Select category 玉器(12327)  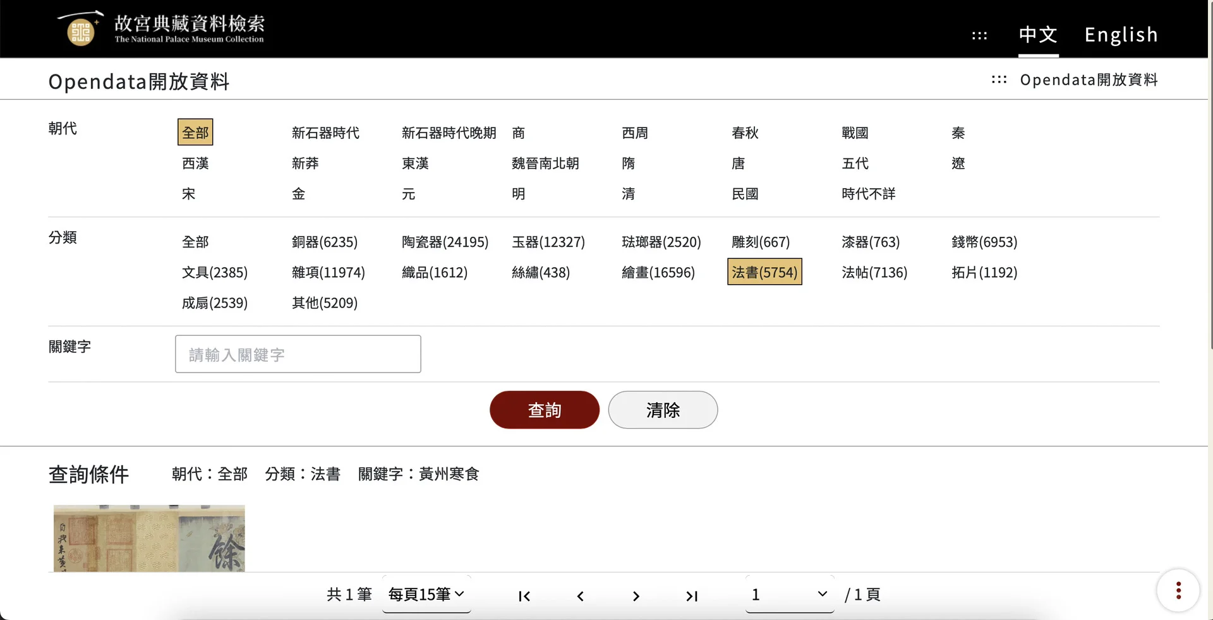click(548, 242)
